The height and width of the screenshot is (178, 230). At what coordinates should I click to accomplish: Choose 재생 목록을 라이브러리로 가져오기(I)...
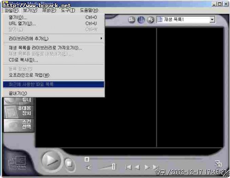coord(54,48)
